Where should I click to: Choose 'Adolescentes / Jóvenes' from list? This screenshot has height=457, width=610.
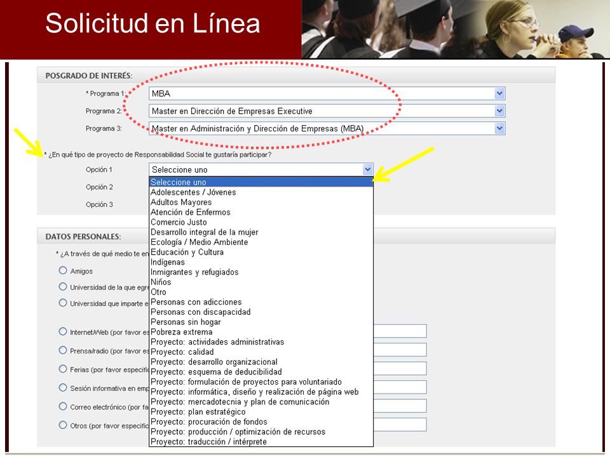(x=261, y=192)
